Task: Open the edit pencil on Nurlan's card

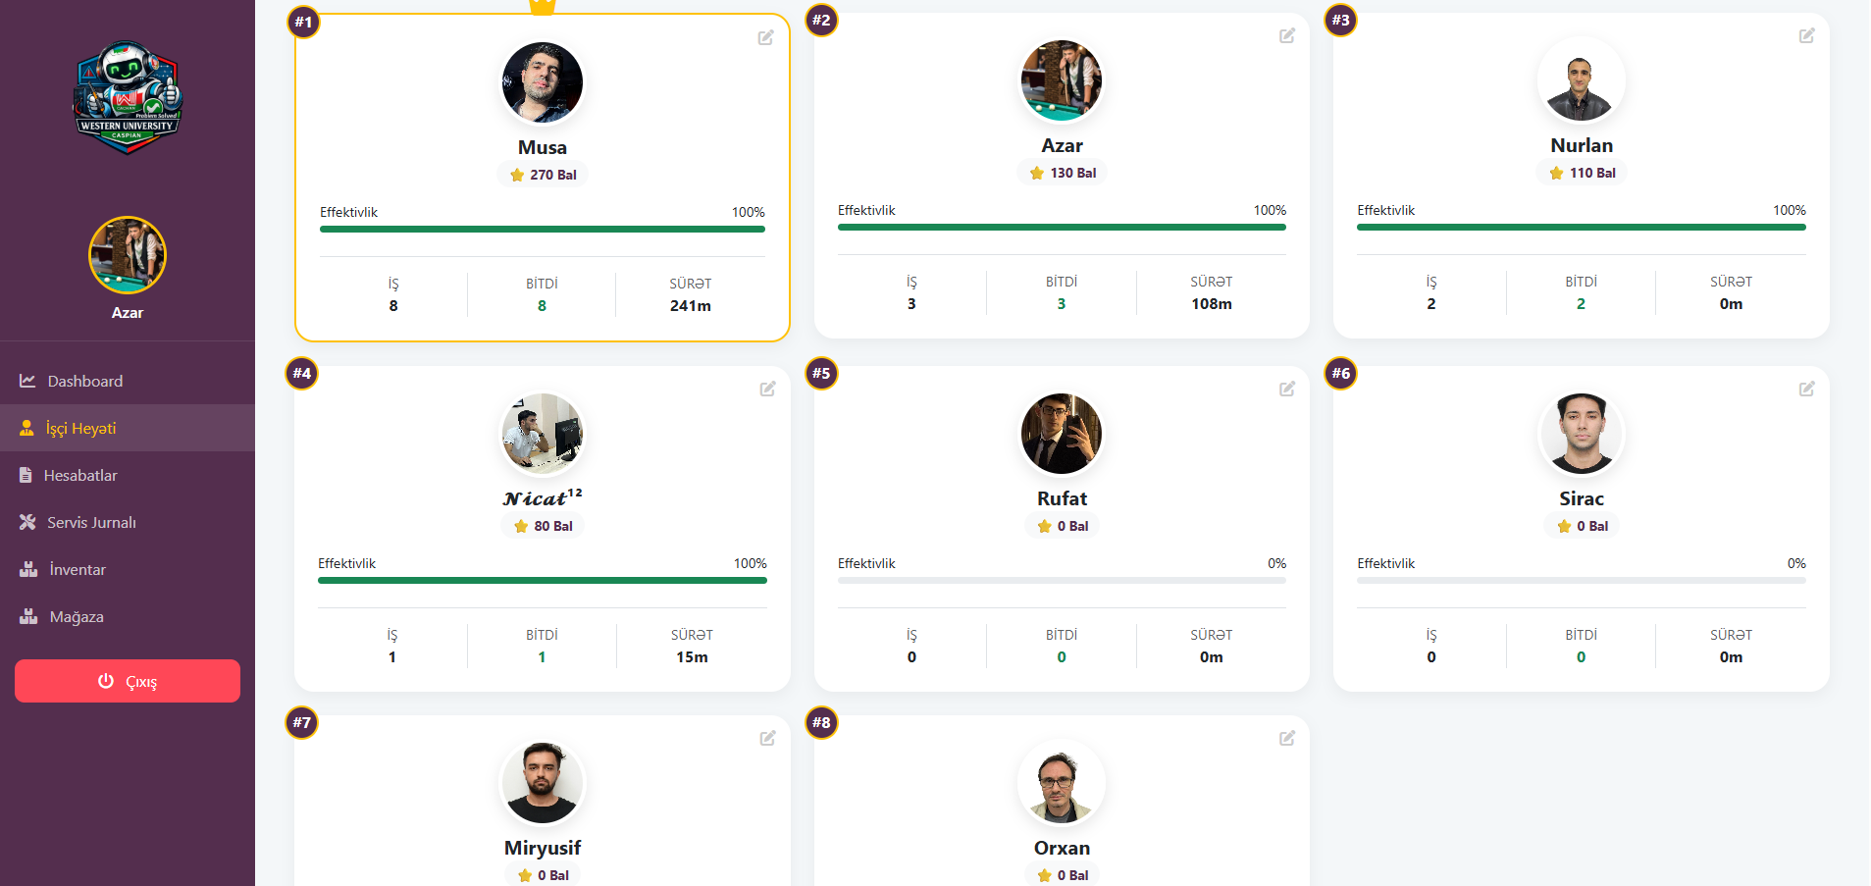Action: (1806, 36)
